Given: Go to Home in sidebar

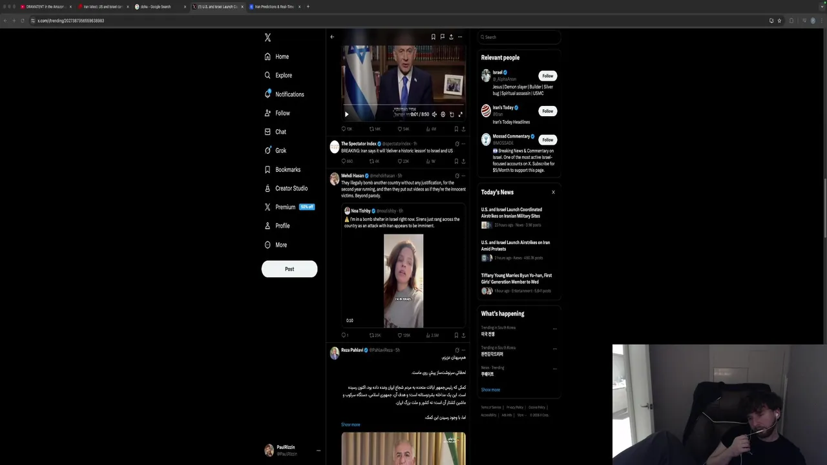Looking at the screenshot, I should tap(277, 57).
